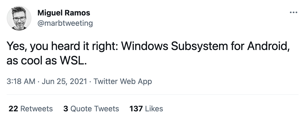Image resolution: width=299 pixels, height=117 pixels.
Task: Click the quote tweet count number 3
Action: pos(66,109)
